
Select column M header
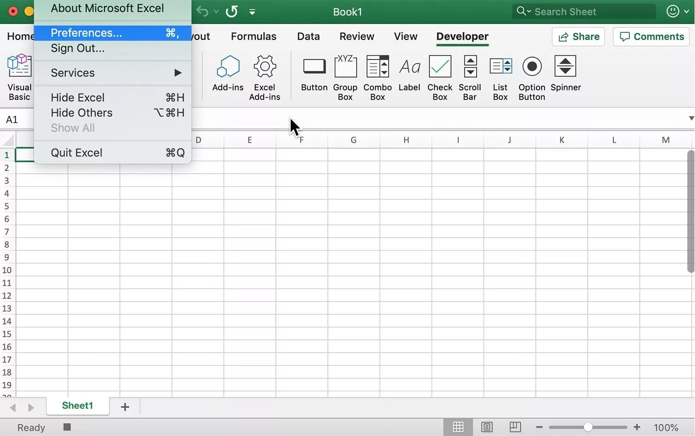666,140
